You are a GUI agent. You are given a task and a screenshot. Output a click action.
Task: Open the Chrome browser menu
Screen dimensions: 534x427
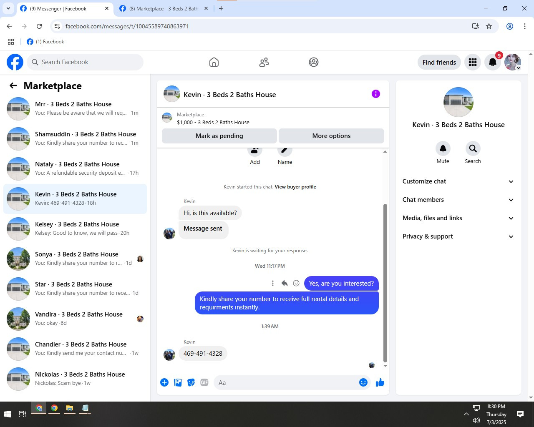tap(525, 26)
